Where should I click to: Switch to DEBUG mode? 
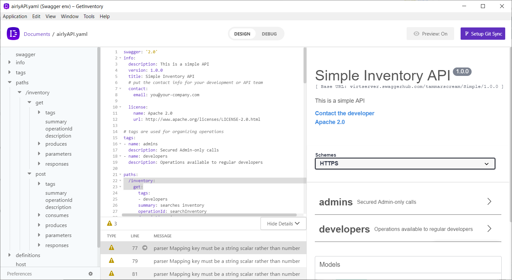[x=269, y=34]
